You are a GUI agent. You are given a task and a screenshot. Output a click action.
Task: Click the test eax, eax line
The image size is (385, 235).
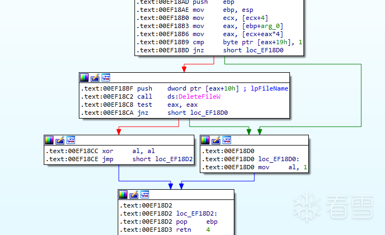(x=139, y=105)
